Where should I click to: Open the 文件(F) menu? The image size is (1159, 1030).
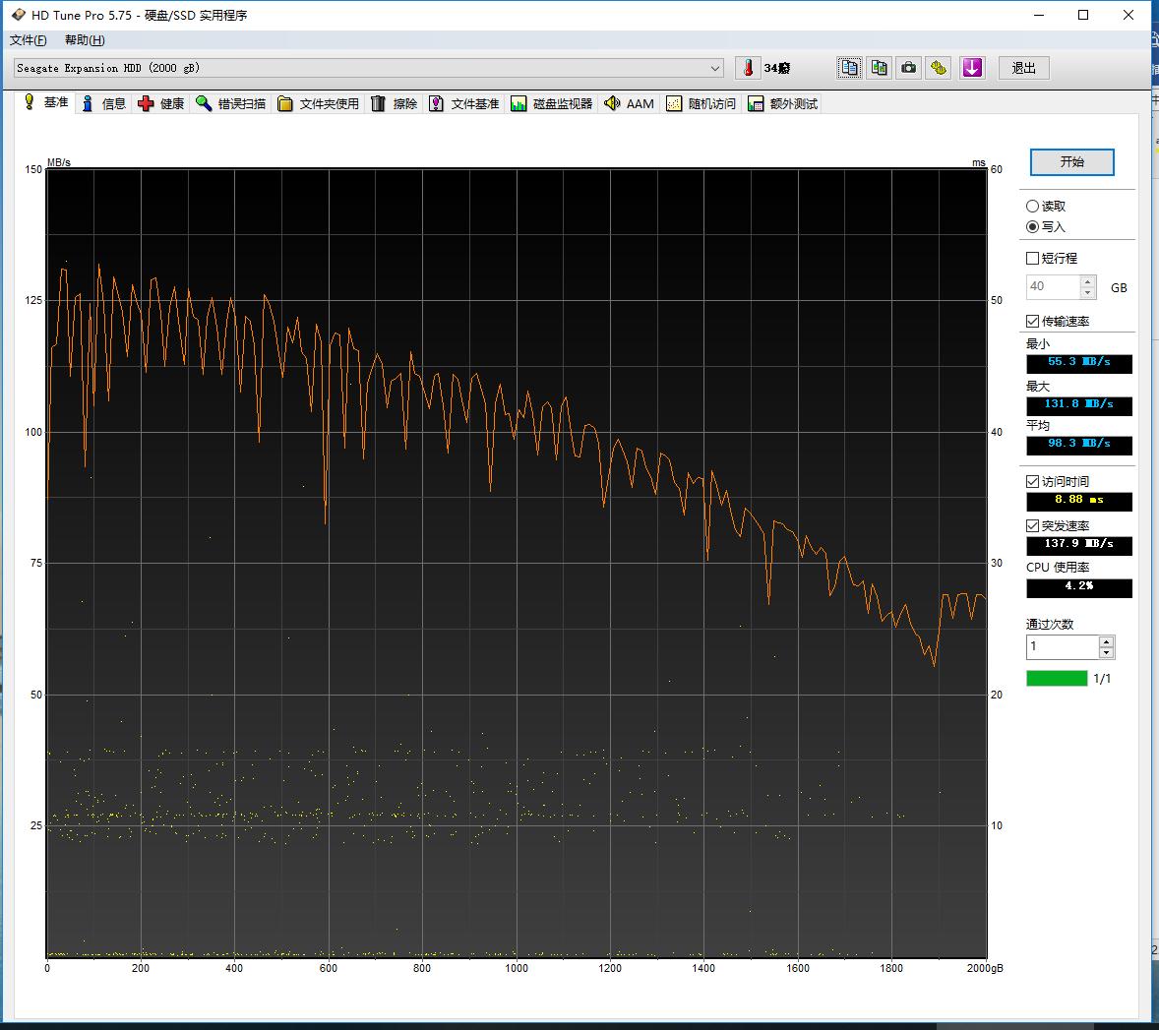click(29, 40)
